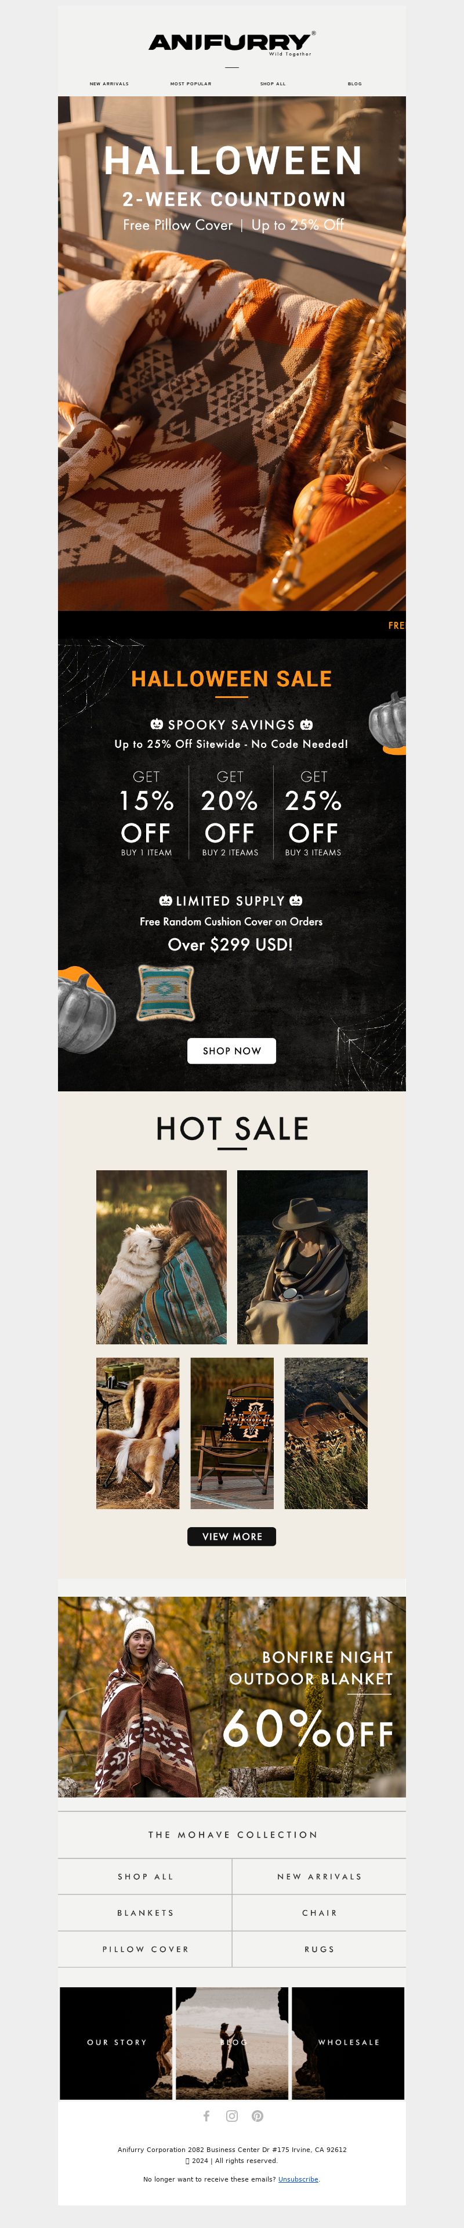Click the Unsubscribe link
464x2228 pixels.
click(x=298, y=2179)
